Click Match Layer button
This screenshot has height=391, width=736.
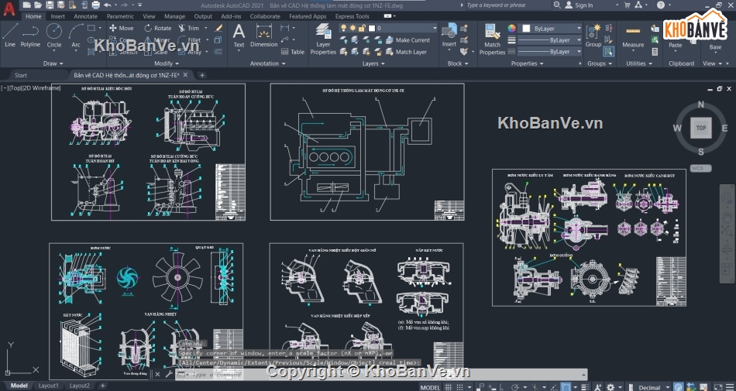click(x=406, y=52)
